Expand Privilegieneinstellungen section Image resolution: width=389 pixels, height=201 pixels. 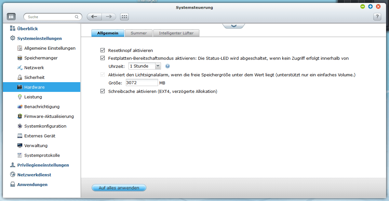(x=43, y=165)
